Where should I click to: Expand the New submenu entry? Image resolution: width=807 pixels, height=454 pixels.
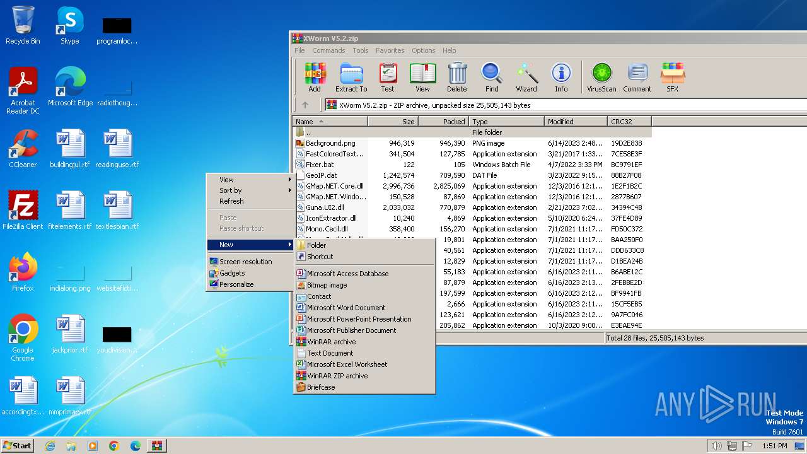point(251,245)
